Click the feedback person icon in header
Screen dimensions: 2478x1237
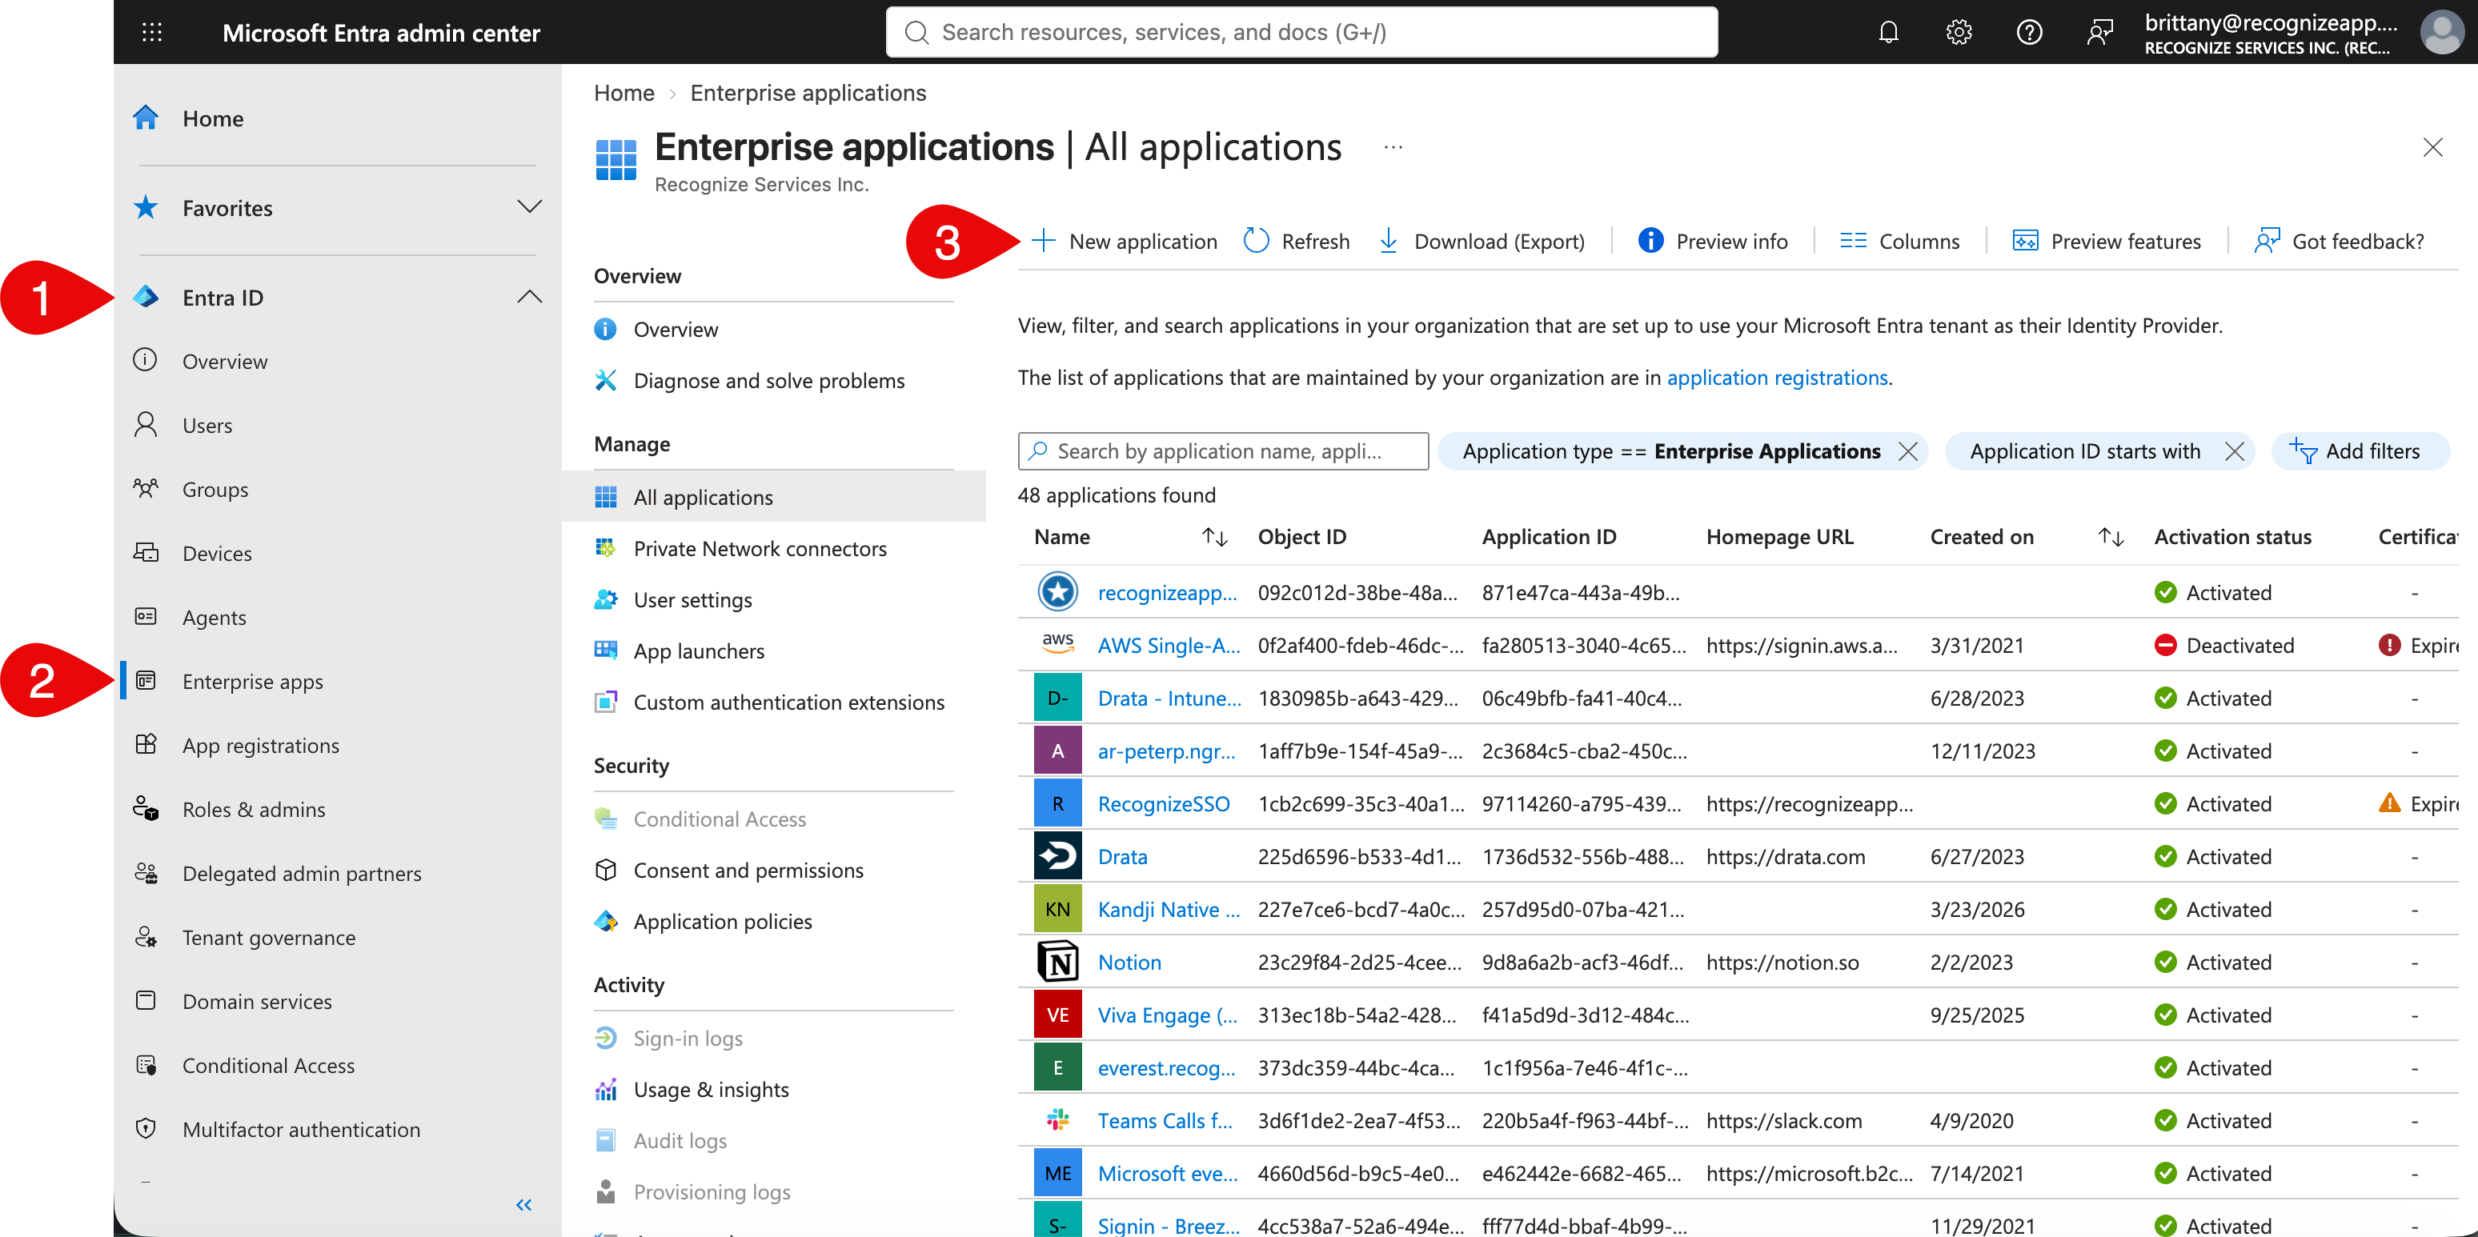[x=2100, y=33]
